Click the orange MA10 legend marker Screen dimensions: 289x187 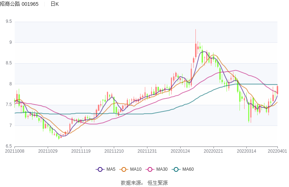click(124, 169)
